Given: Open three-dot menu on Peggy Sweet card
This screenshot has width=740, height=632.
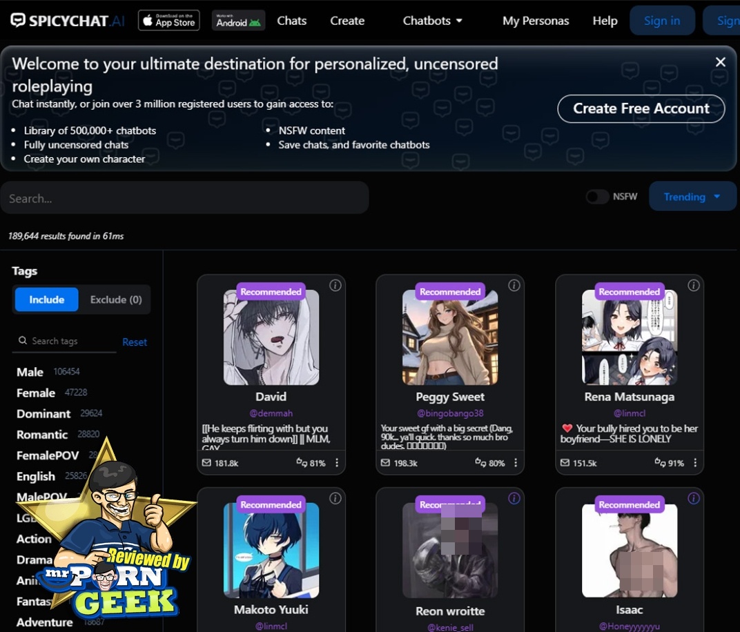Looking at the screenshot, I should coord(516,463).
